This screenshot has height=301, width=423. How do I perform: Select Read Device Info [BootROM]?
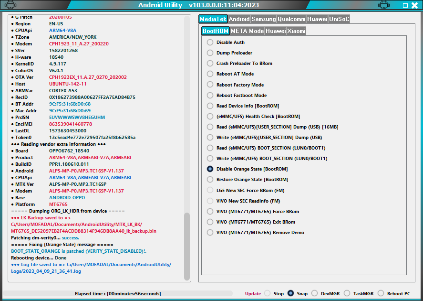coord(210,106)
